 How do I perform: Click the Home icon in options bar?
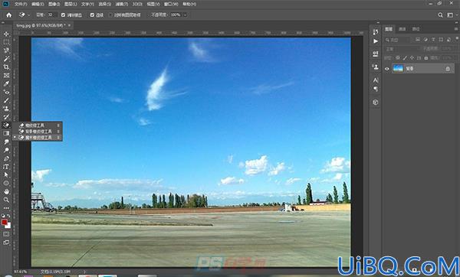click(x=9, y=15)
